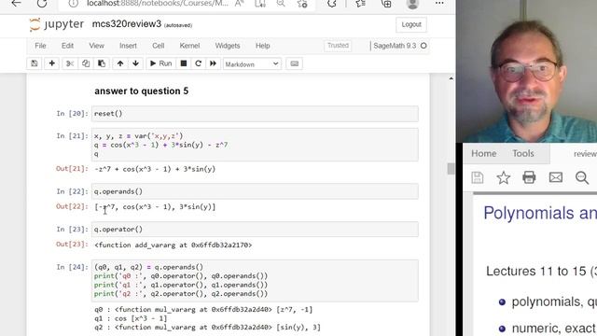Viewport: 597px width, 336px height.
Task: Run the selected cell
Action: (x=160, y=63)
